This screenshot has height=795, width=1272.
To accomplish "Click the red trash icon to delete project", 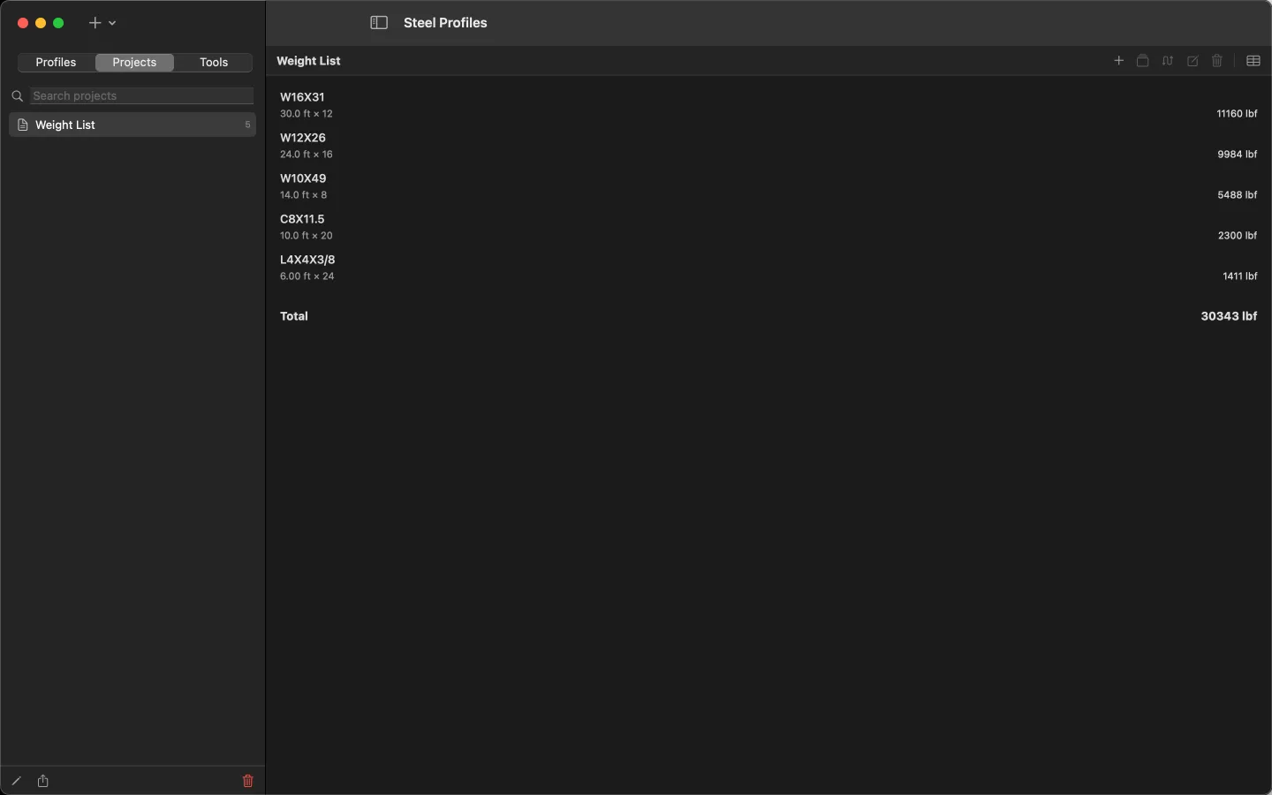I will coord(247,781).
